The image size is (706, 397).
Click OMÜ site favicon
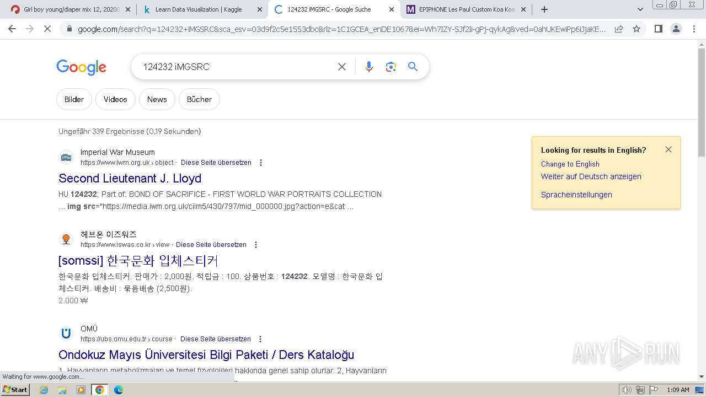click(66, 334)
